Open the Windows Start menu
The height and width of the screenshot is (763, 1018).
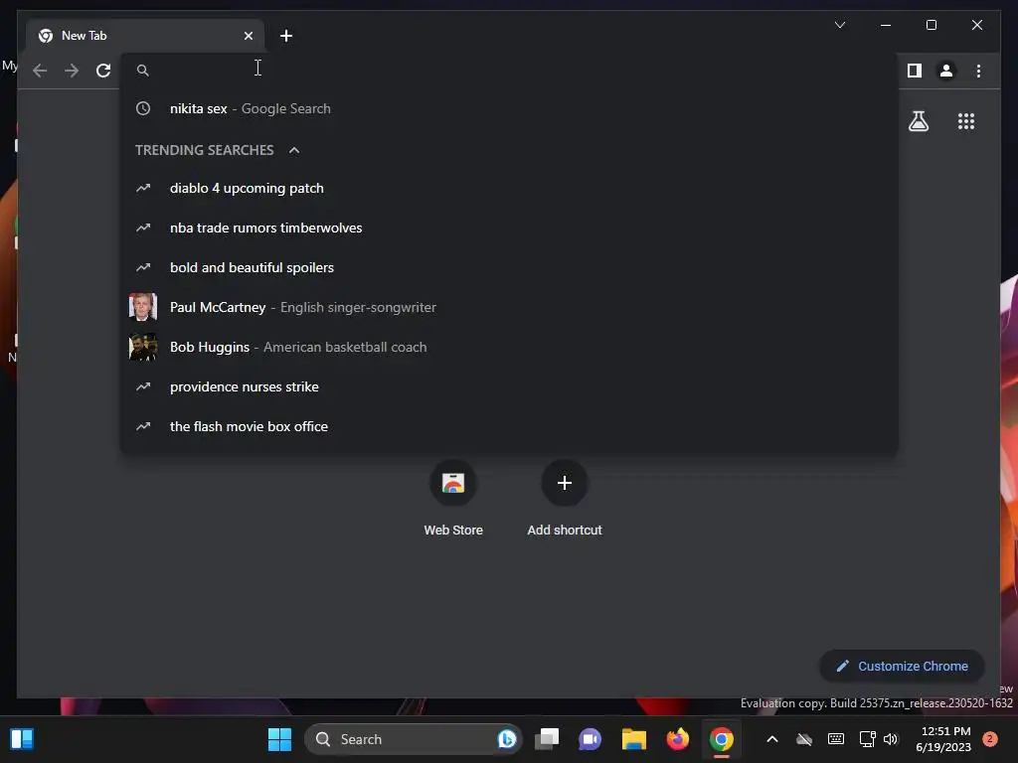[x=279, y=739]
